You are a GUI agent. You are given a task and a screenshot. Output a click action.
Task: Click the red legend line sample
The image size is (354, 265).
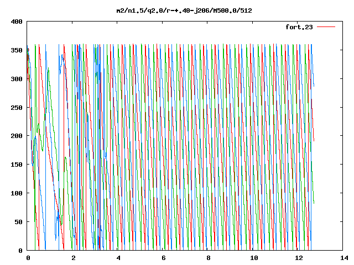tap(326, 27)
